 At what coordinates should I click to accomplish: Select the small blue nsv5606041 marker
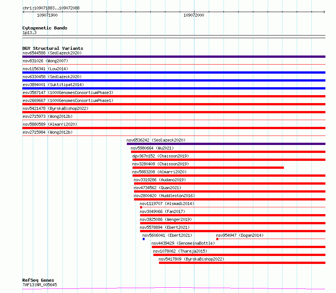pyautogui.click(x=143, y=239)
